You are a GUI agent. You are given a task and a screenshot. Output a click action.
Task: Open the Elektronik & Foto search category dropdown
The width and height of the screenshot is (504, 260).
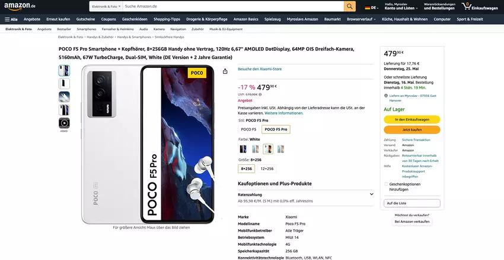pyautogui.click(x=107, y=6)
